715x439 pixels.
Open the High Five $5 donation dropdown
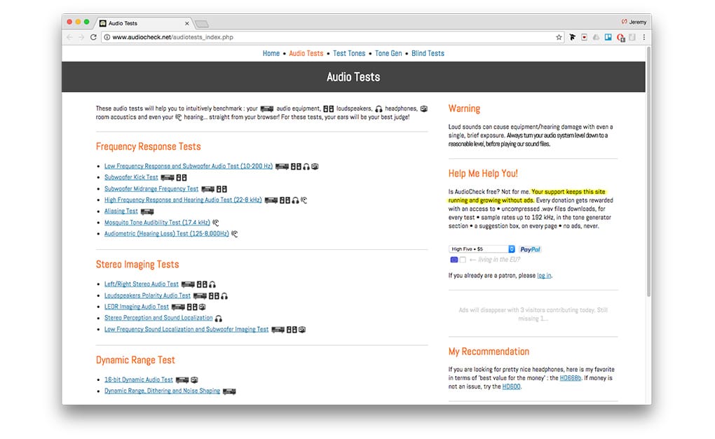[x=482, y=249]
